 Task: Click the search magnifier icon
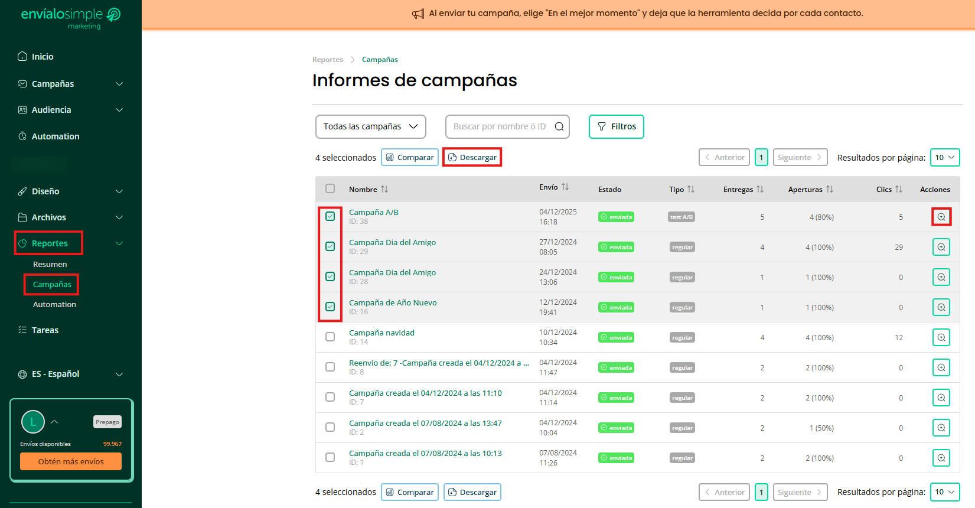[x=559, y=126]
